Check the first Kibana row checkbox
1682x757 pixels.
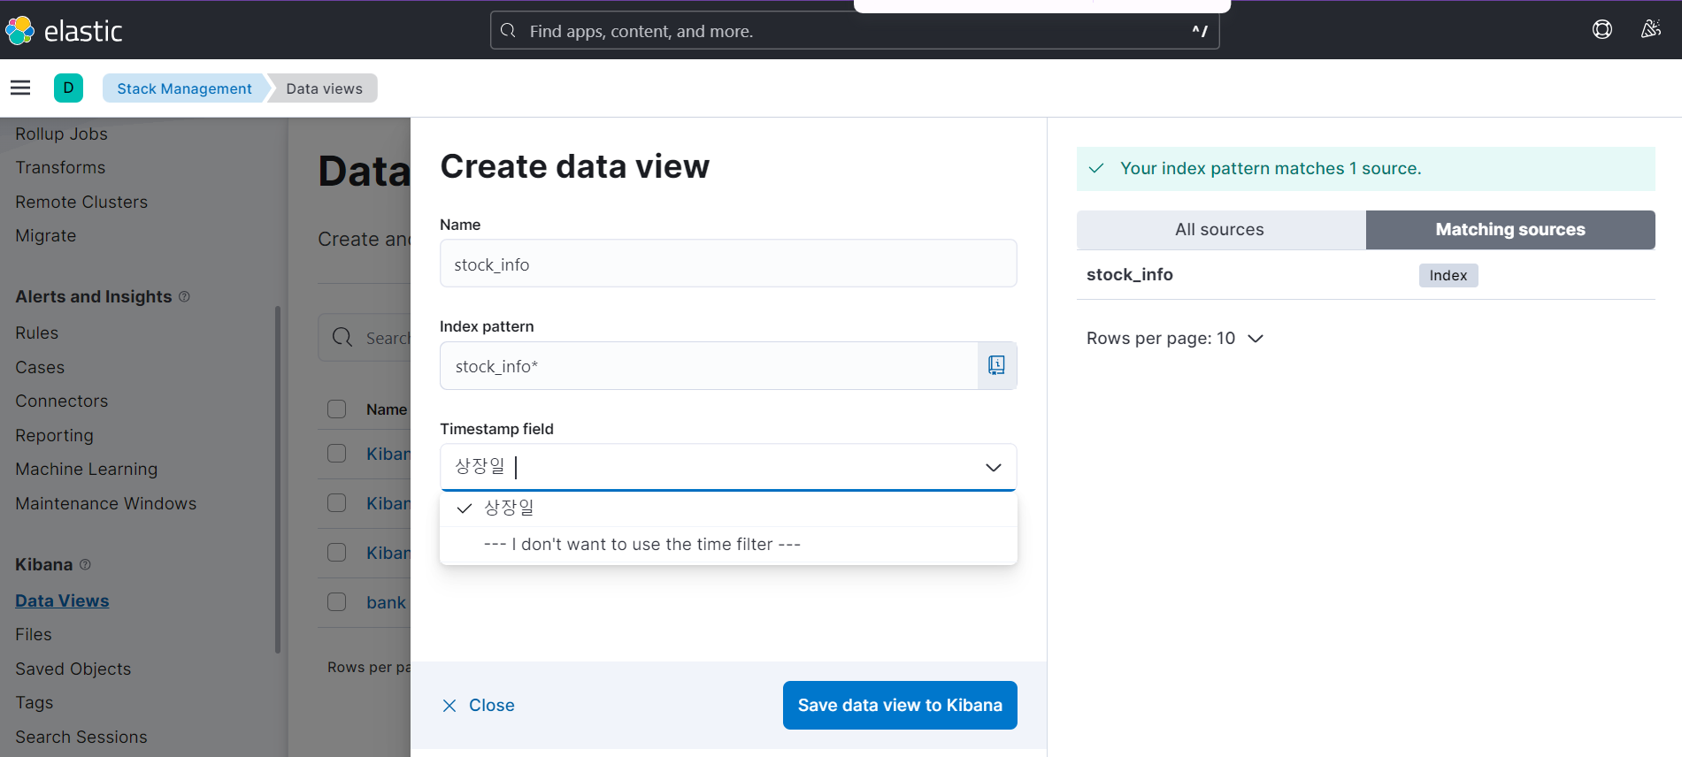click(x=336, y=454)
